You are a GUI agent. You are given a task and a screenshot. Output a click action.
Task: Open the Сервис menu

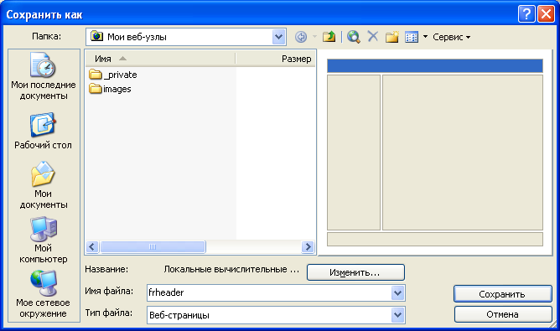[451, 37]
